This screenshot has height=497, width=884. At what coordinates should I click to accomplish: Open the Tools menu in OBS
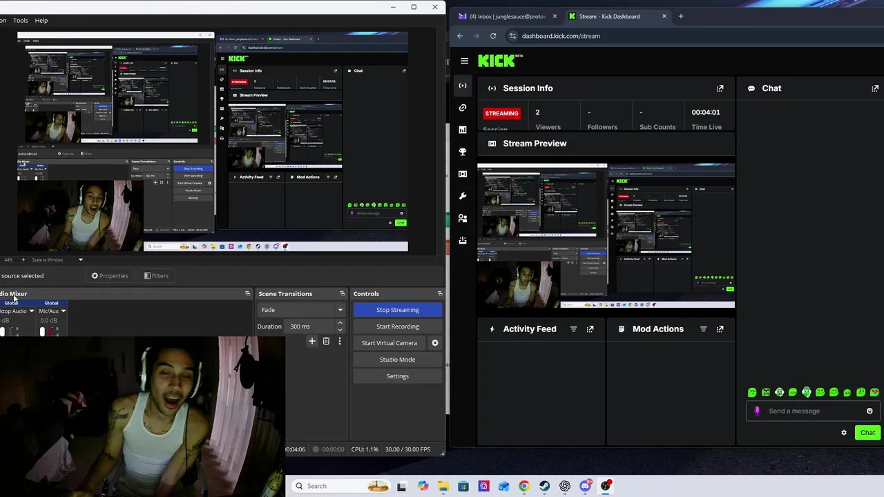(x=21, y=20)
